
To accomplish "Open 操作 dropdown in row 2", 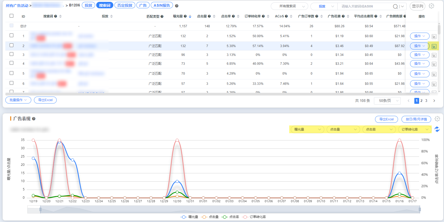I will tap(420, 46).
